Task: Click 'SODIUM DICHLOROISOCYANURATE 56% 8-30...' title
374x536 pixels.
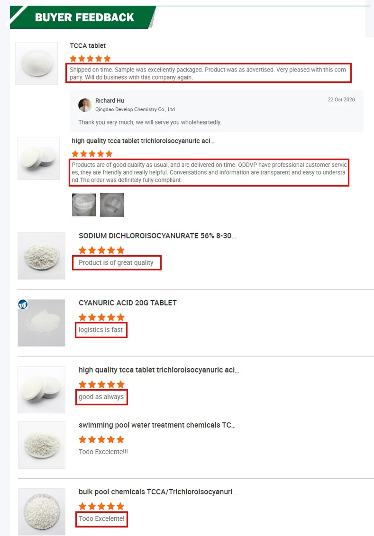Action: [x=157, y=236]
